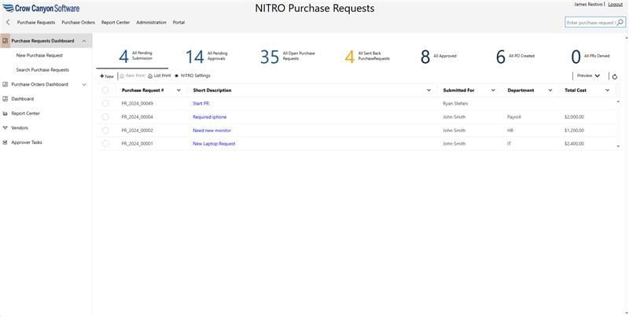Open Search Purchase Requests in sidebar
The image size is (629, 317).
[42, 70]
